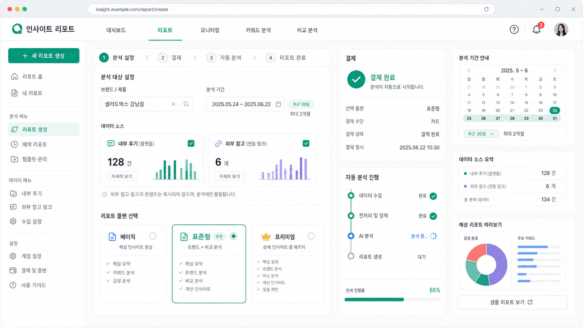This screenshot has width=583, height=328.
Task: Go to next month in the calendar
Action: (555, 70)
